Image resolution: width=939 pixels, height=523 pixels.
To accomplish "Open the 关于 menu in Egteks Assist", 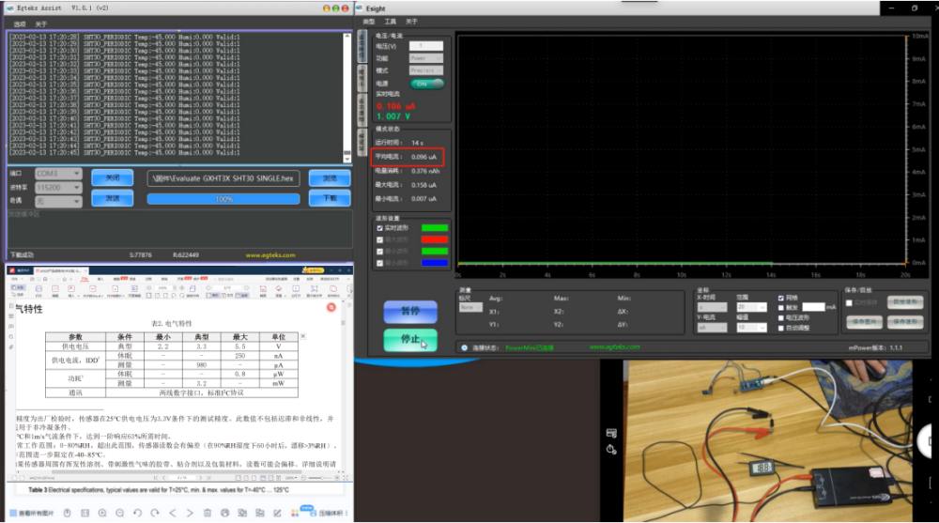I will [x=40, y=23].
